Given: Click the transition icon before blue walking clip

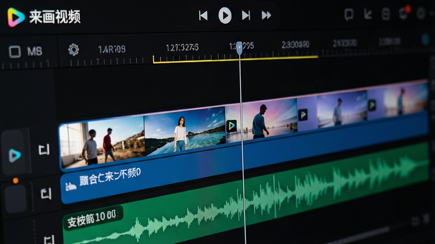Looking at the screenshot, I should 302,114.
